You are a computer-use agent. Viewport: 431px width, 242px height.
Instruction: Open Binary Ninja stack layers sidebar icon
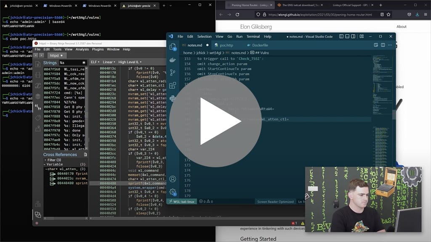pos(38,96)
